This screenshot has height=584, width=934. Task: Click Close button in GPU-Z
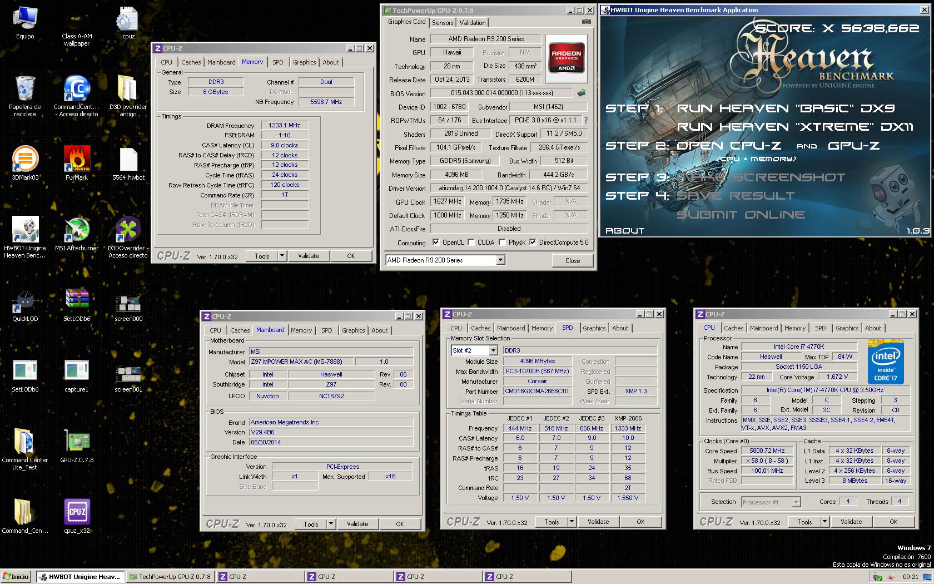click(x=573, y=260)
